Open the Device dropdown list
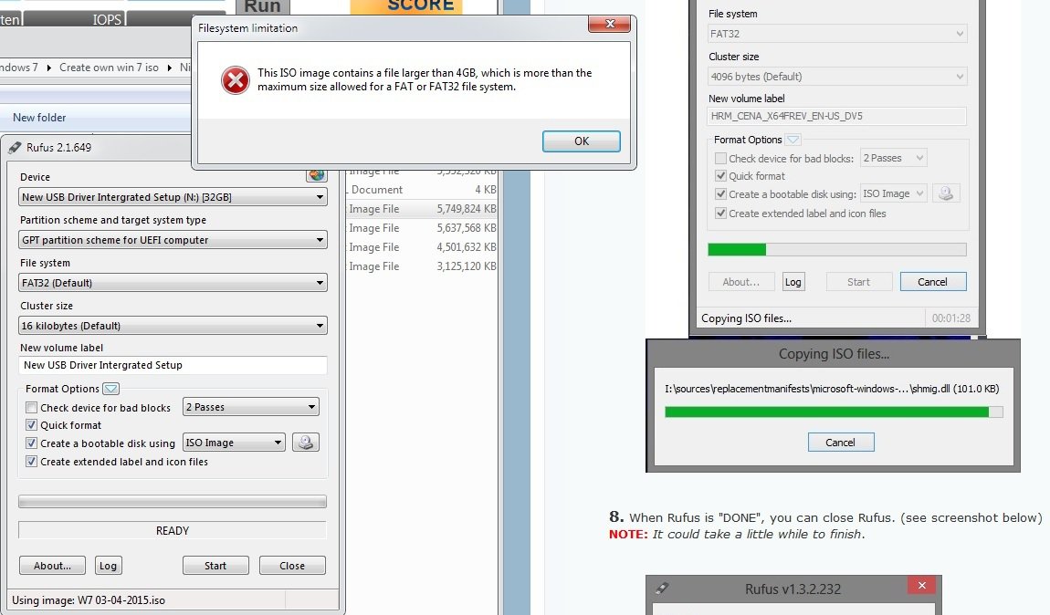This screenshot has height=615, width=1050. pyautogui.click(x=173, y=197)
